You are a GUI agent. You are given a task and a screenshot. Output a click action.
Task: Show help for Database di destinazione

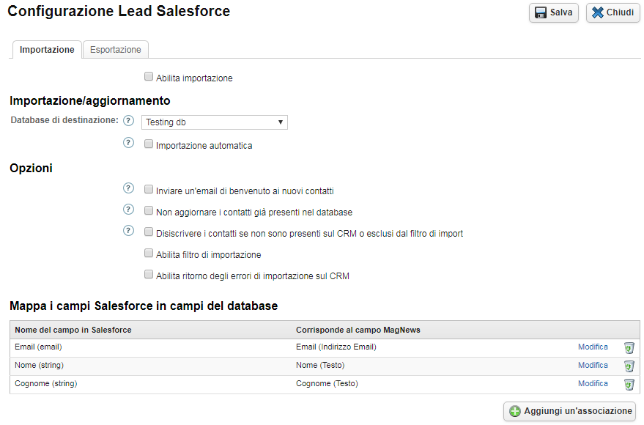[x=129, y=122]
